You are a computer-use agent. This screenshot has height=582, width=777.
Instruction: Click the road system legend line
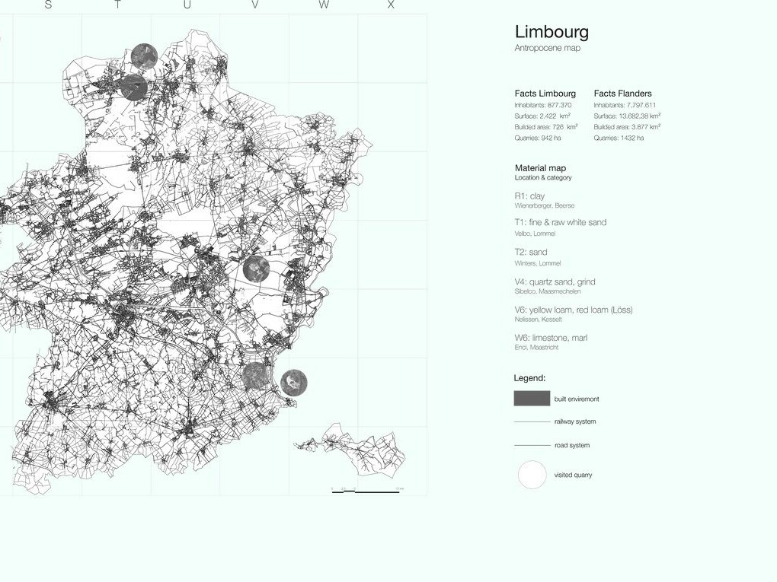[x=532, y=445]
